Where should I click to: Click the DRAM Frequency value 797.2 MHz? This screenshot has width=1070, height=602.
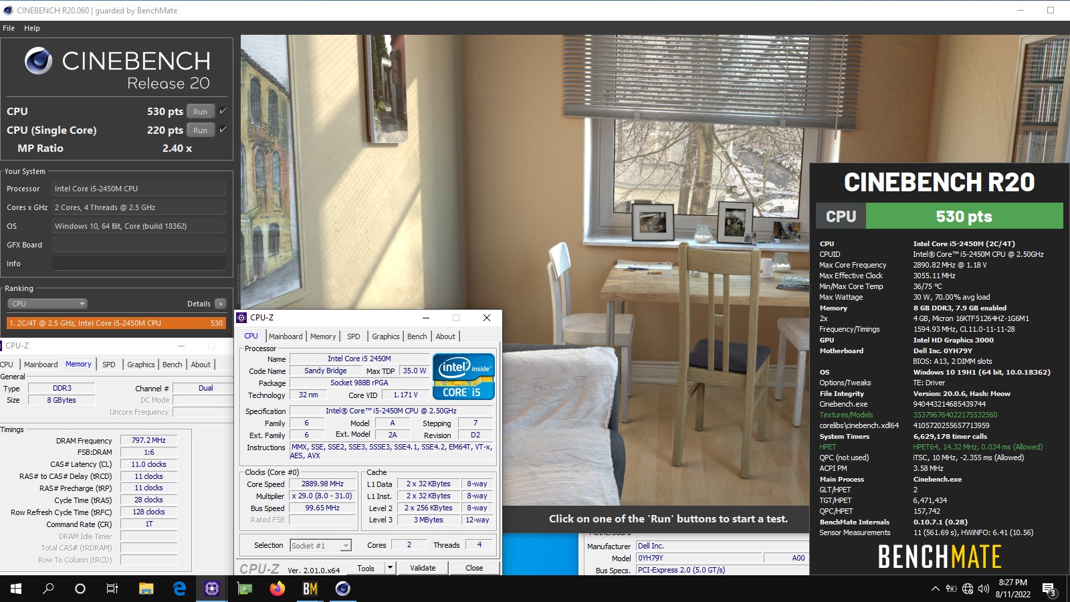148,440
